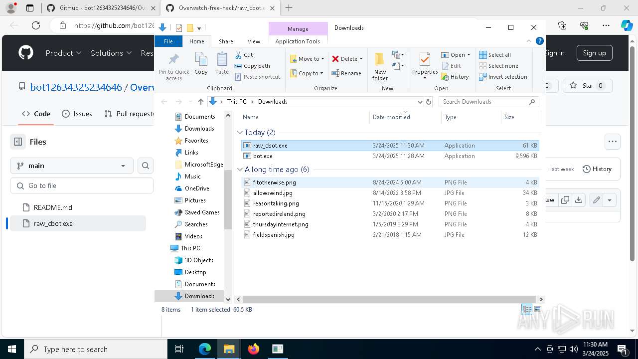Open Windows Start menu
The image size is (638, 359).
pyautogui.click(x=12, y=349)
